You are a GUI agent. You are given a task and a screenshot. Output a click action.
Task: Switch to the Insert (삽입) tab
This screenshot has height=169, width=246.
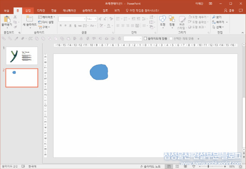point(28,11)
